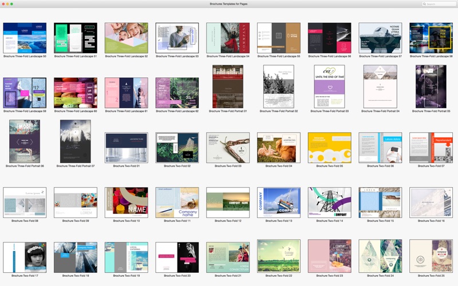Select Brochure Two-Fold 09 thumbnail

coord(76,202)
